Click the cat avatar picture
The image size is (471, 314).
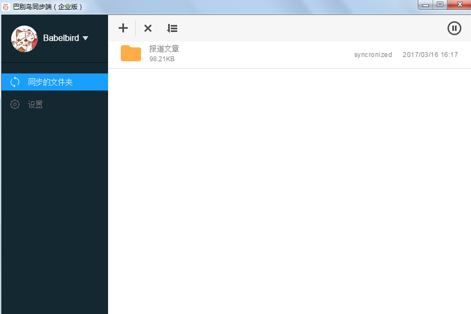tap(24, 39)
